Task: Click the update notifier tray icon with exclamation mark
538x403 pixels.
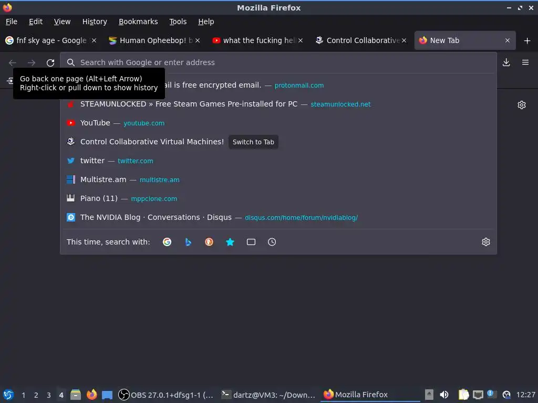Action: coord(492,394)
